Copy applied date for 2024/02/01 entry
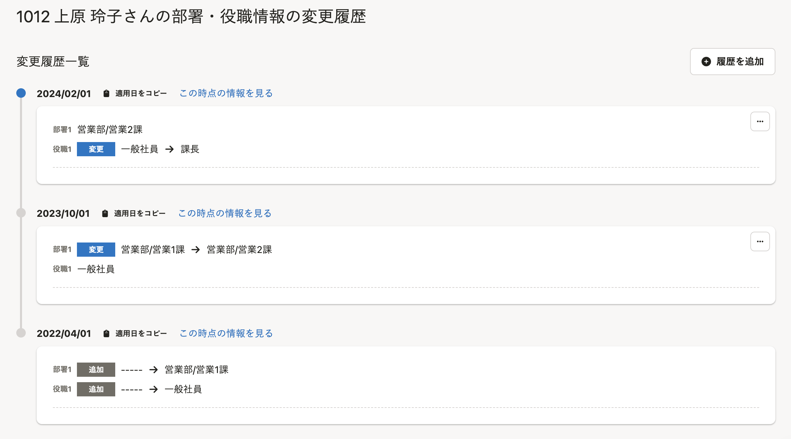Screen dimensions: 791x439 pyautogui.click(x=141, y=93)
